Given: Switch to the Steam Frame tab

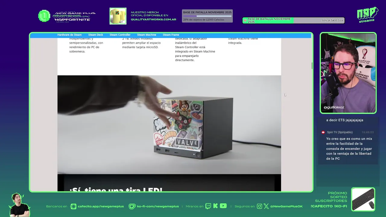Looking at the screenshot, I should click(x=171, y=35).
